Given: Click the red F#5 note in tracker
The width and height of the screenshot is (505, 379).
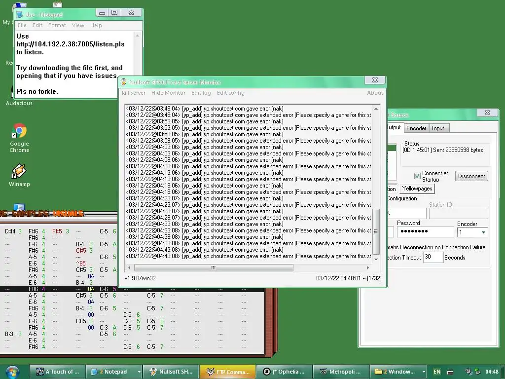Looking at the screenshot, I should coord(57,231).
